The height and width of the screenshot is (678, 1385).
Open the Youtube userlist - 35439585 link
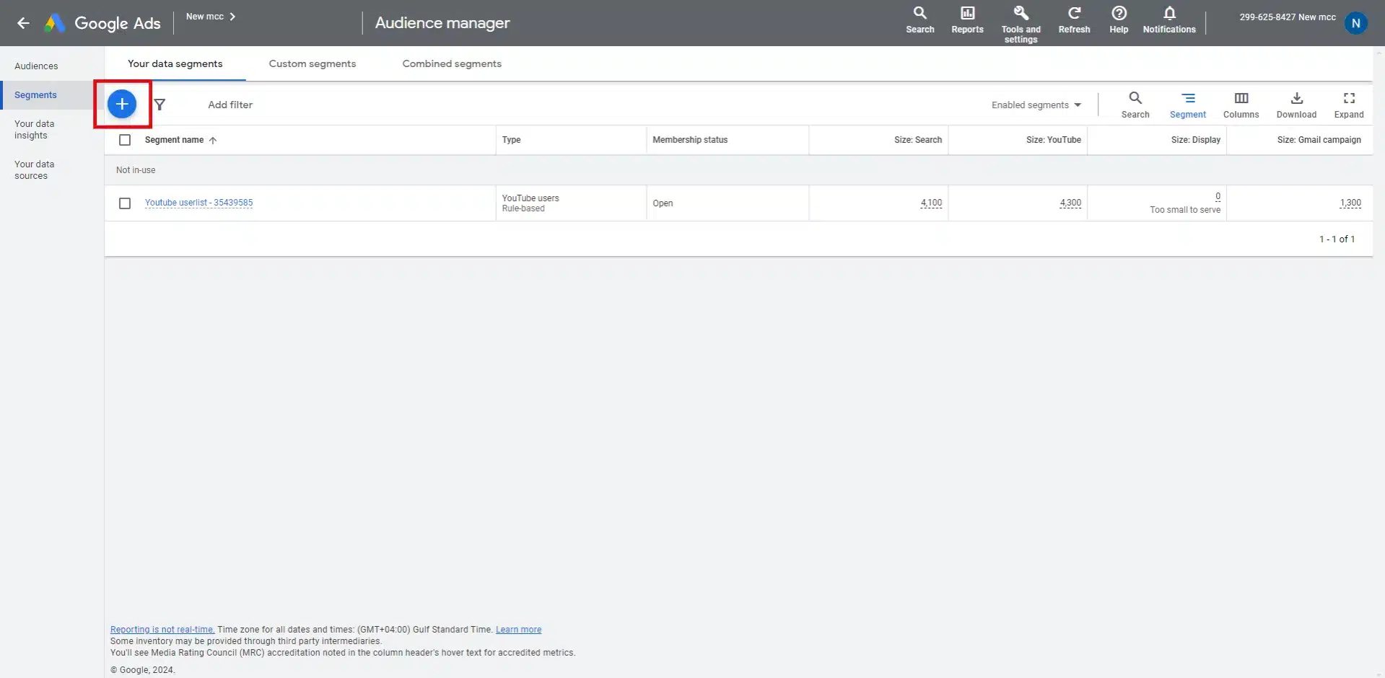point(198,203)
